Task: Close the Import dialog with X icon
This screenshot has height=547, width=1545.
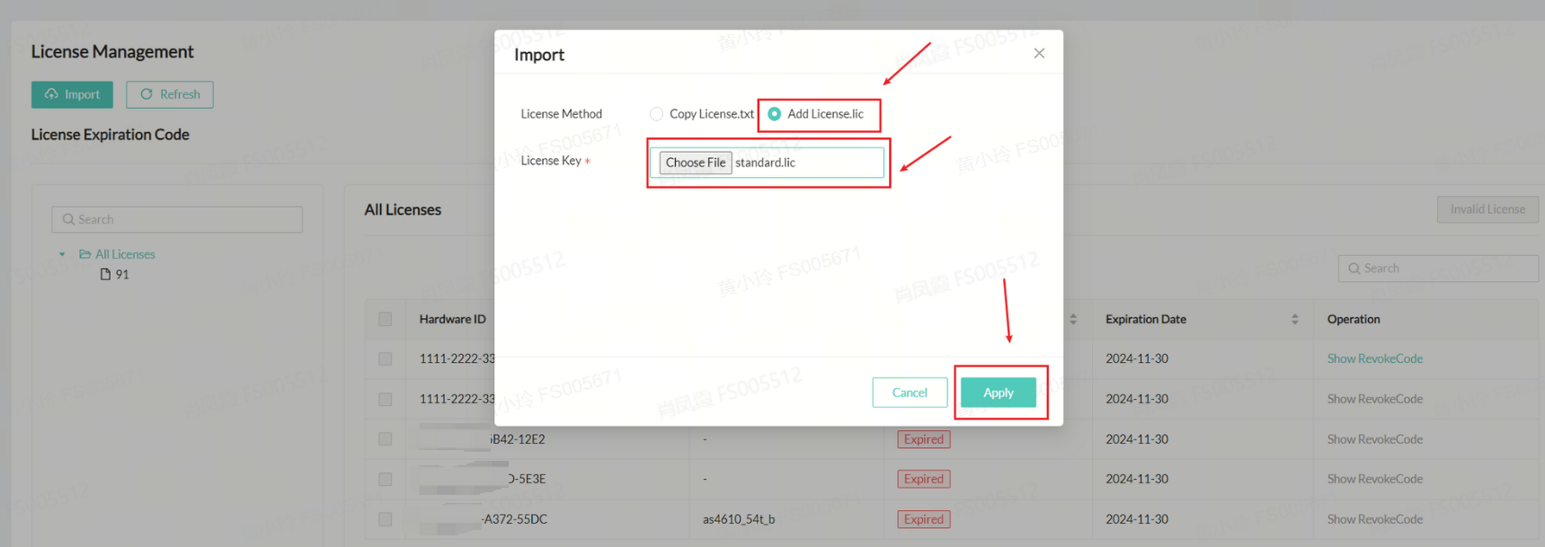Action: [1039, 53]
